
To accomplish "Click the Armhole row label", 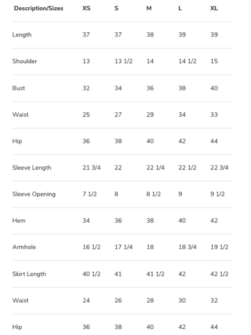I will (x=24, y=247).
